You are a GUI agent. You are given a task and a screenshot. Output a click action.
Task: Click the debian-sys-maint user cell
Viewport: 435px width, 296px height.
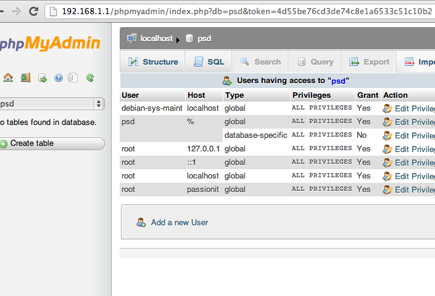152,108
